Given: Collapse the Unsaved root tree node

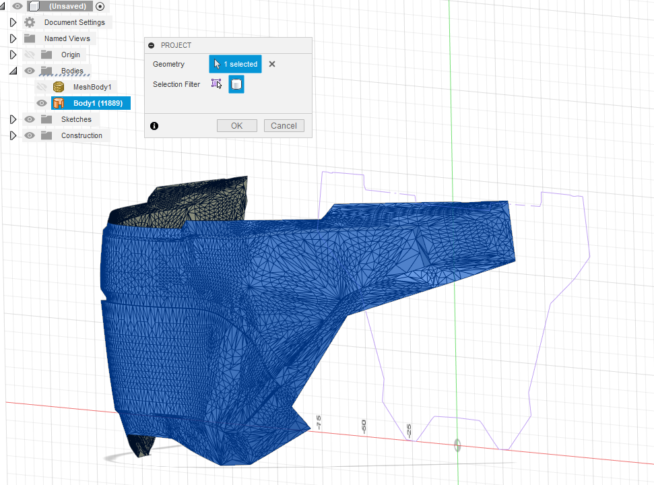Looking at the screenshot, I should point(3,6).
